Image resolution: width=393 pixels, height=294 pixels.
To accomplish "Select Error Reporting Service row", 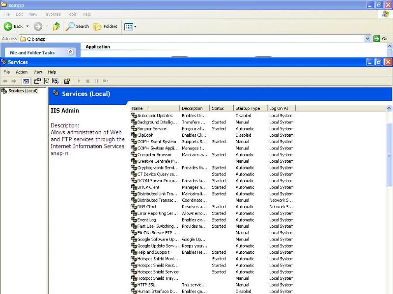I will click(213, 213).
